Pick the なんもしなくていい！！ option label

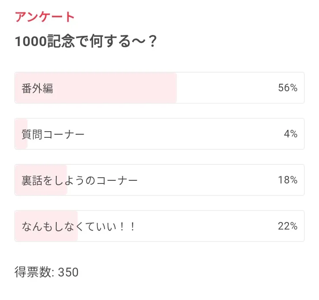[x=78, y=226]
